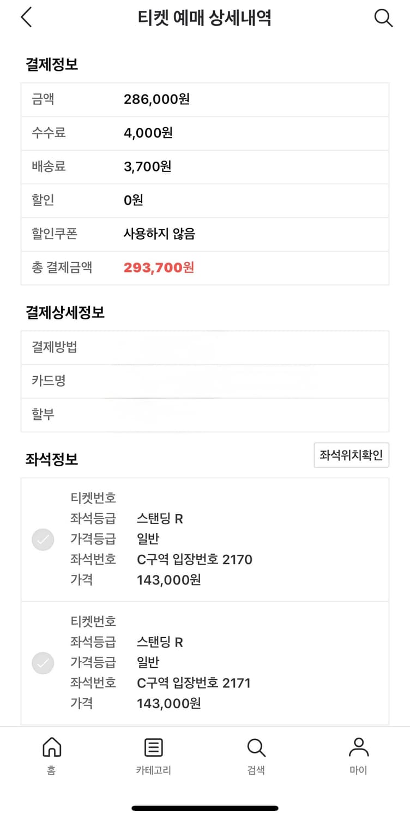Tap the 검색 magnifier icon in bottom bar
This screenshot has width=410, height=819.
pyautogui.click(x=256, y=747)
